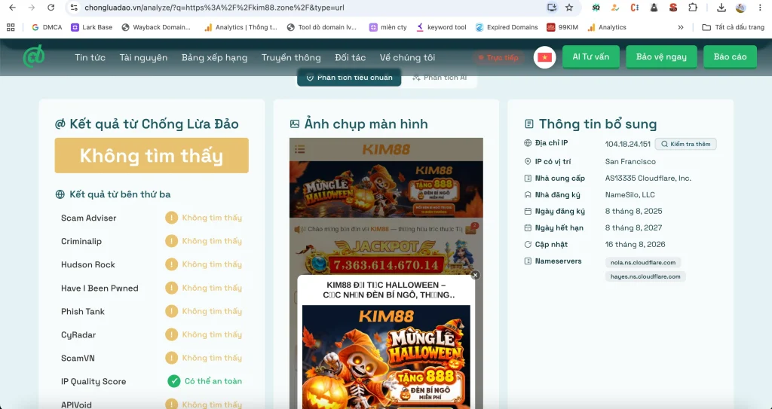This screenshot has height=409, width=772.
Task: Click the refresh icon beside Cập nhật
Action: pyautogui.click(x=528, y=244)
